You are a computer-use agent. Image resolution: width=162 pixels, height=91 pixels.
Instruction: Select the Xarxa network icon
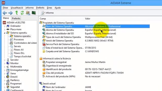pos(8,74)
